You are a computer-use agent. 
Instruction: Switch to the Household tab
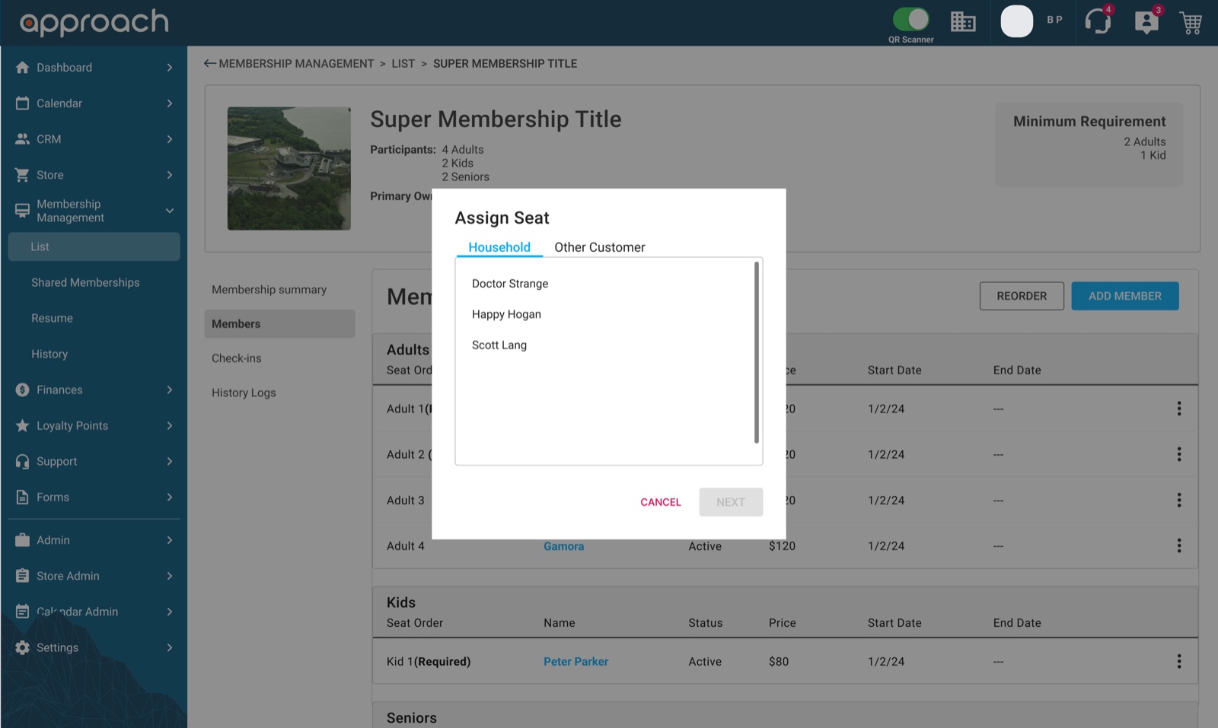499,247
